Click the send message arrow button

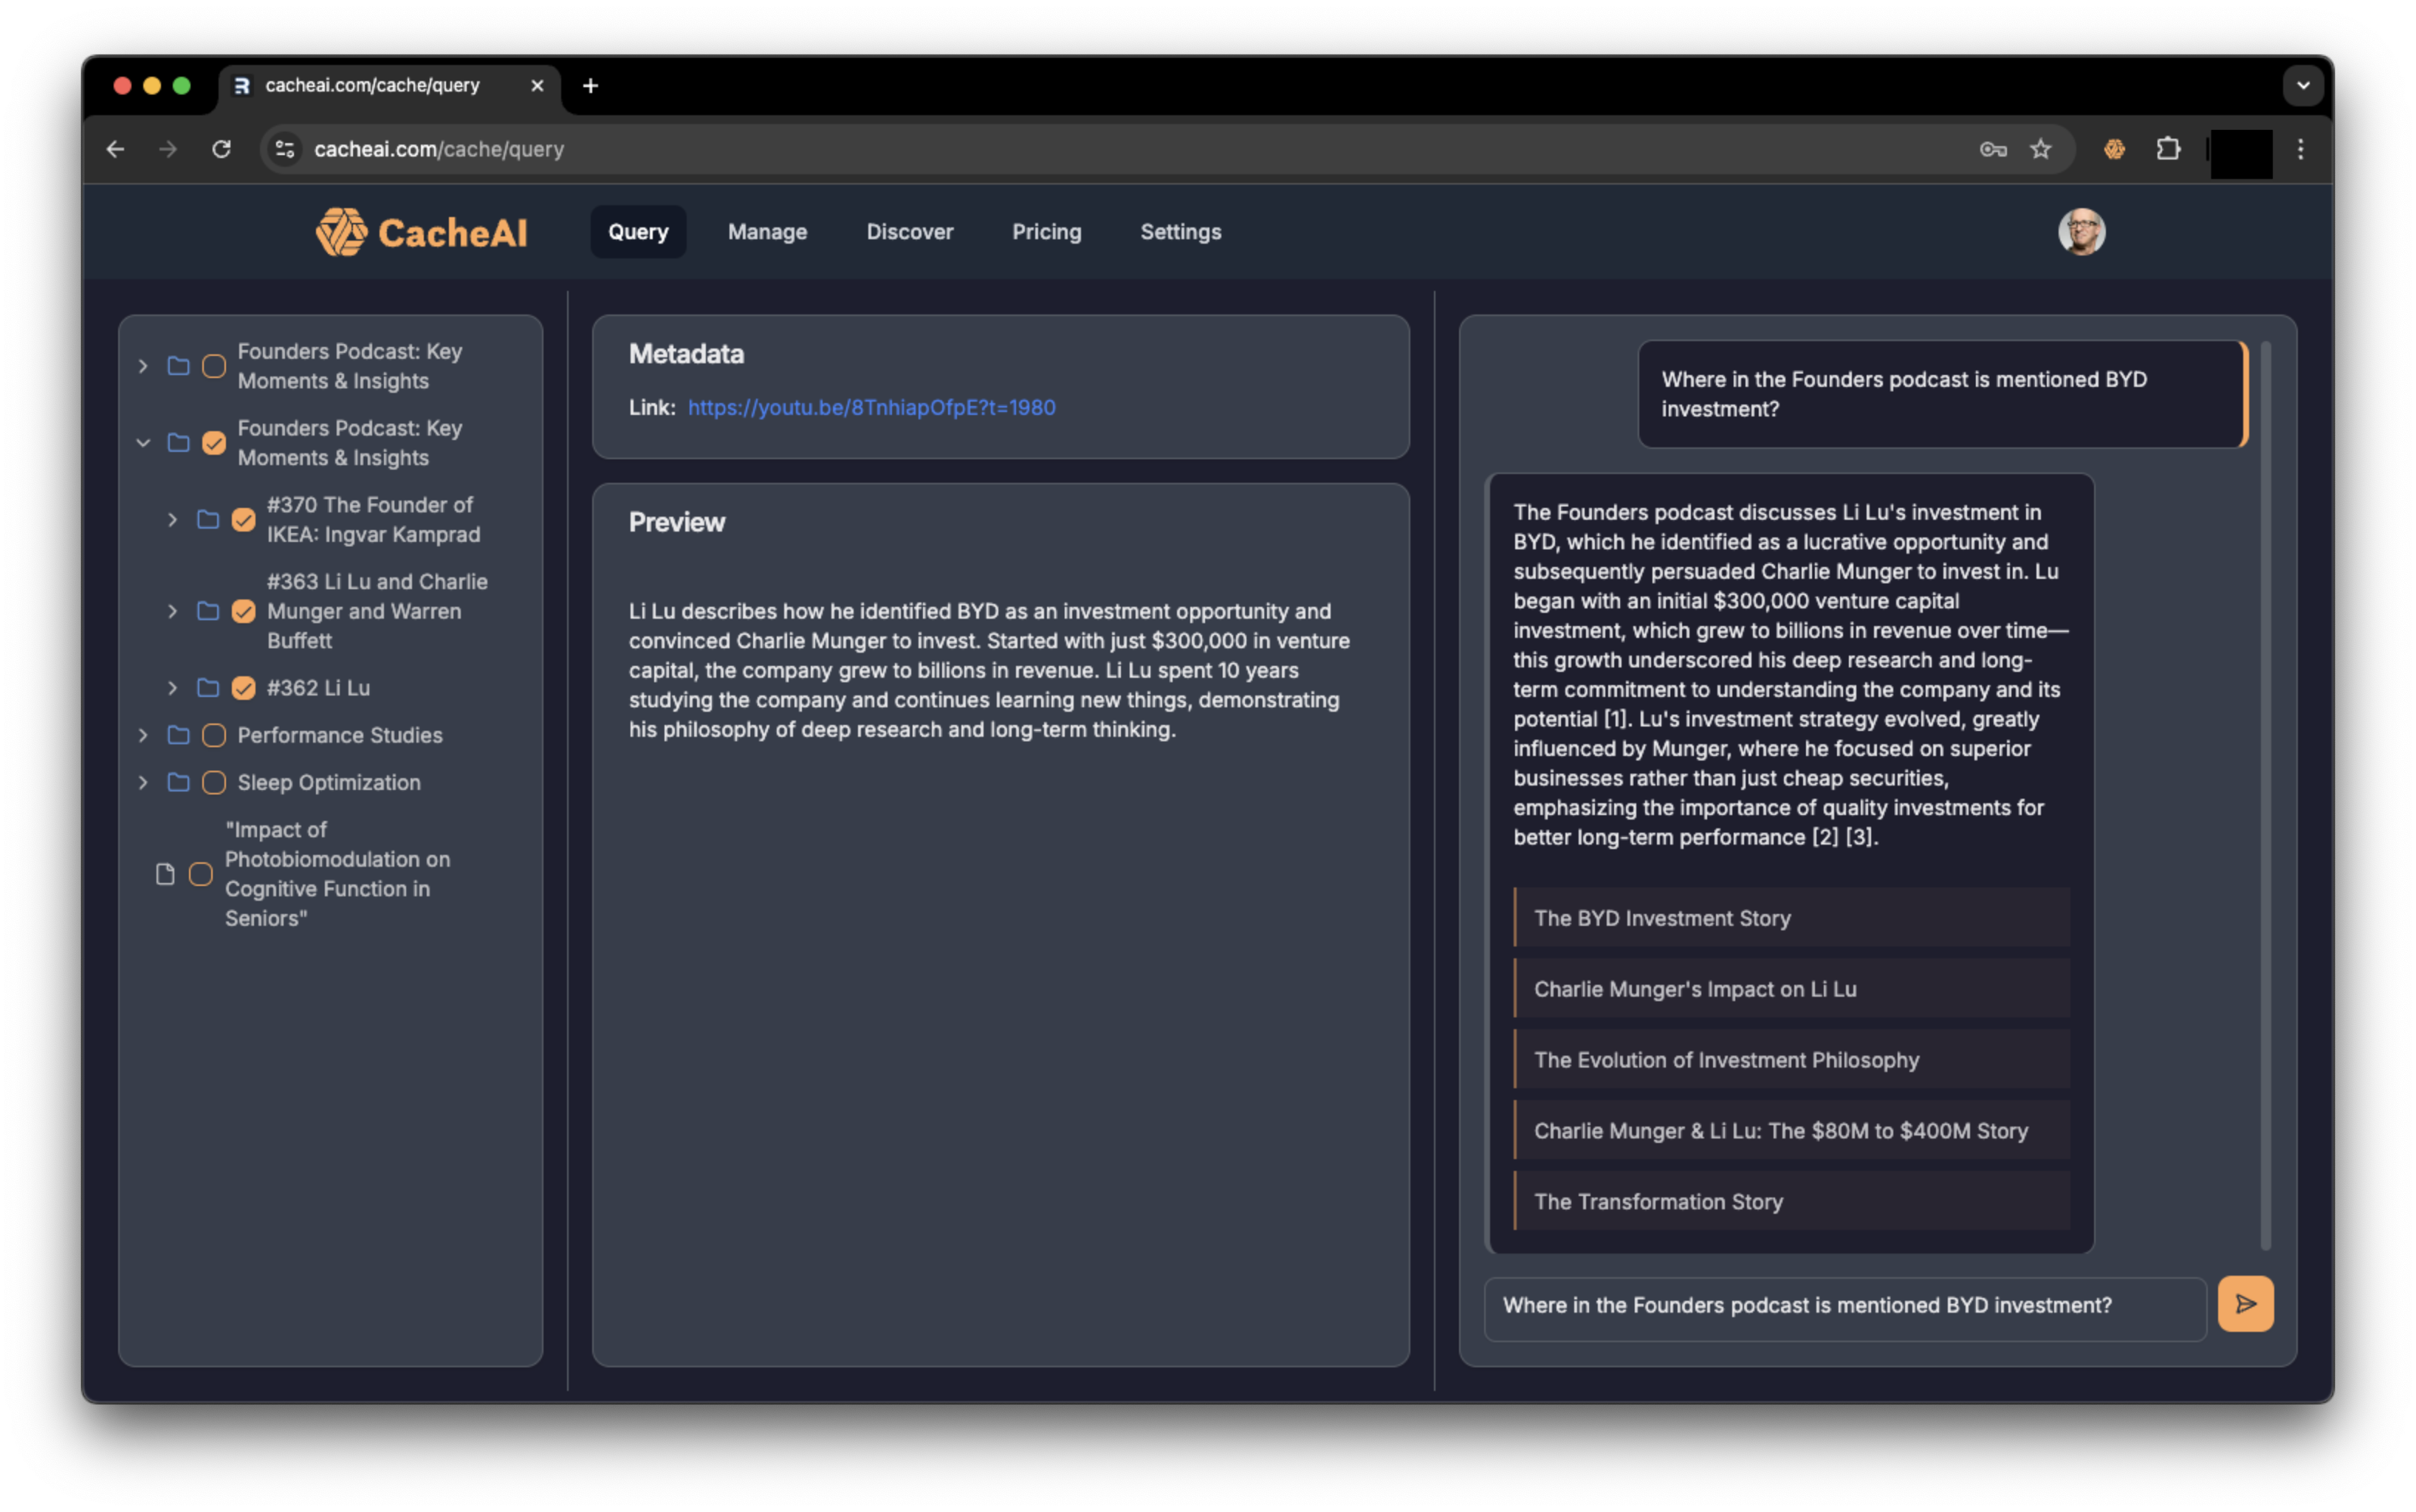click(x=2245, y=1304)
